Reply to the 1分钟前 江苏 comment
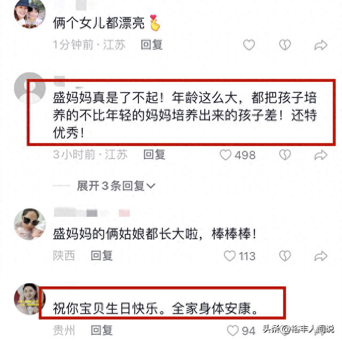 pyautogui.click(x=152, y=45)
